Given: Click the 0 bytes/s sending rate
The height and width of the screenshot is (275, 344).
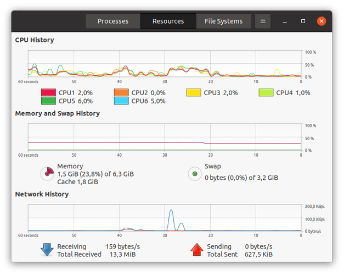Looking at the screenshot, I should (258, 246).
